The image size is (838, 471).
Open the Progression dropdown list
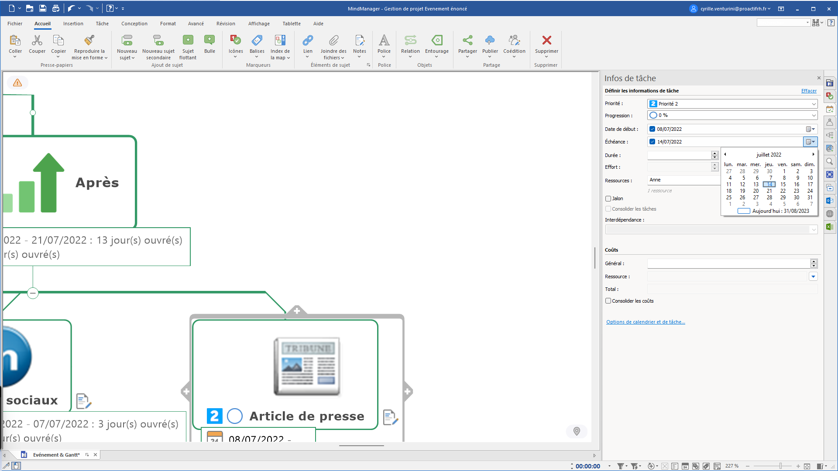click(x=814, y=116)
